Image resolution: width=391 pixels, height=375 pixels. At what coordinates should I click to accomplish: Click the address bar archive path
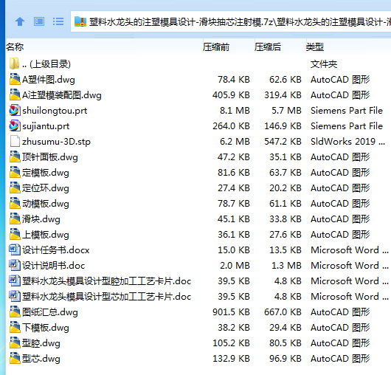pyautogui.click(x=240, y=22)
